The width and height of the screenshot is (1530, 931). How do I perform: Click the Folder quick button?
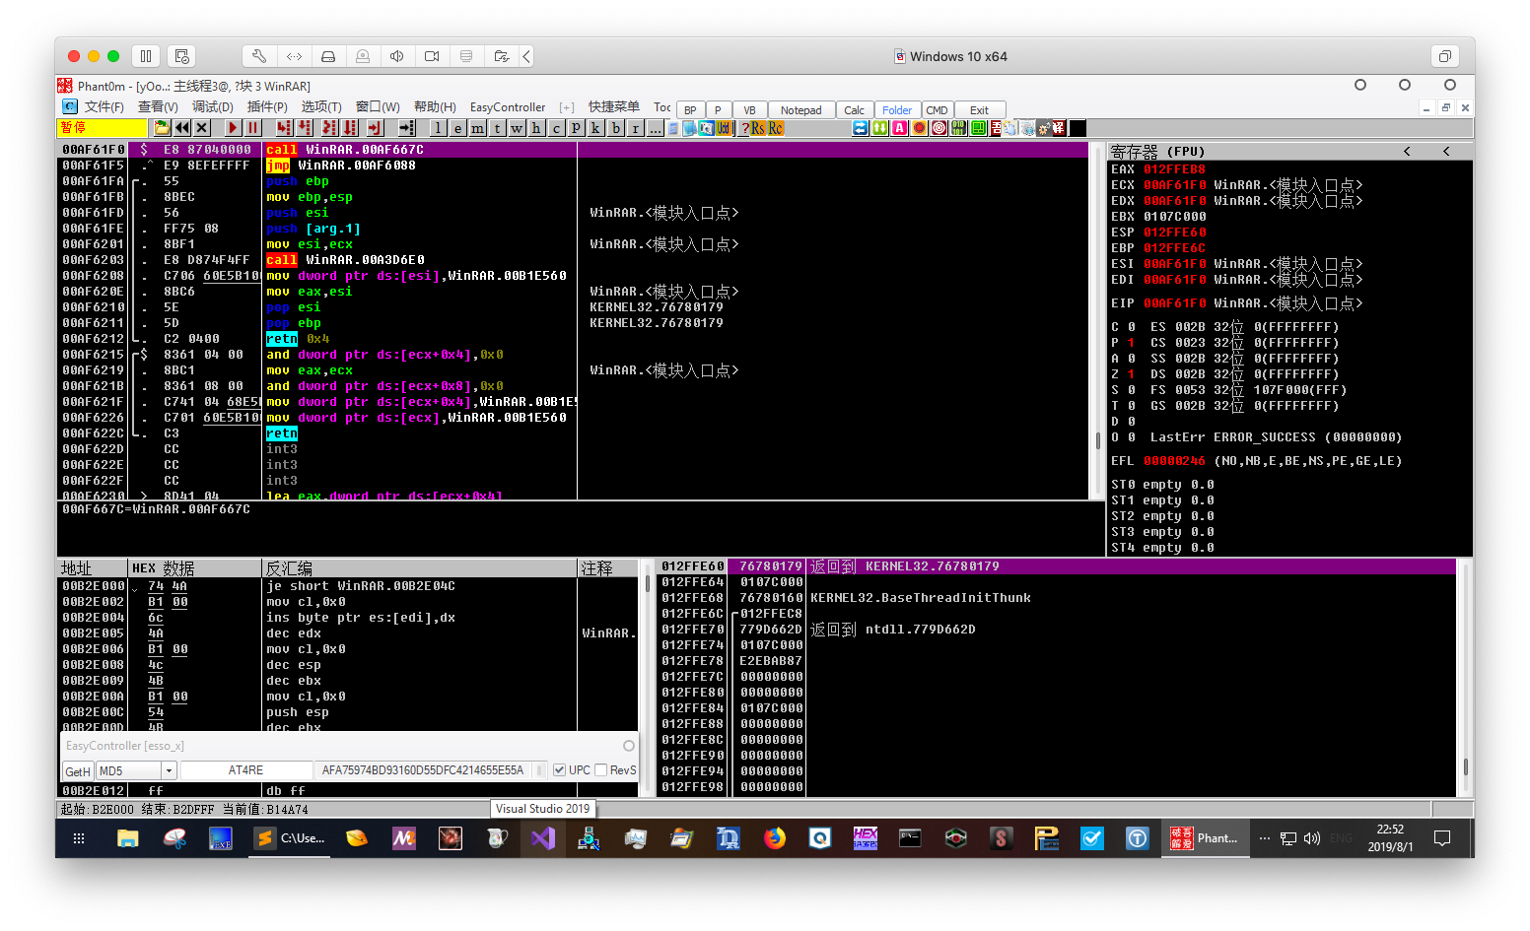coord(897,110)
